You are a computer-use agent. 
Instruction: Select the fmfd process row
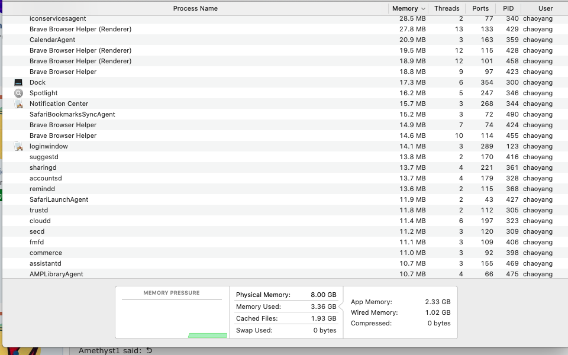click(285, 243)
